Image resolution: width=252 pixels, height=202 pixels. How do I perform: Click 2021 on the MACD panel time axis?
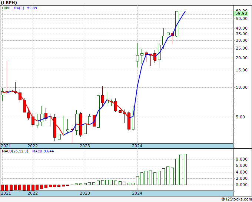click(x=6, y=193)
